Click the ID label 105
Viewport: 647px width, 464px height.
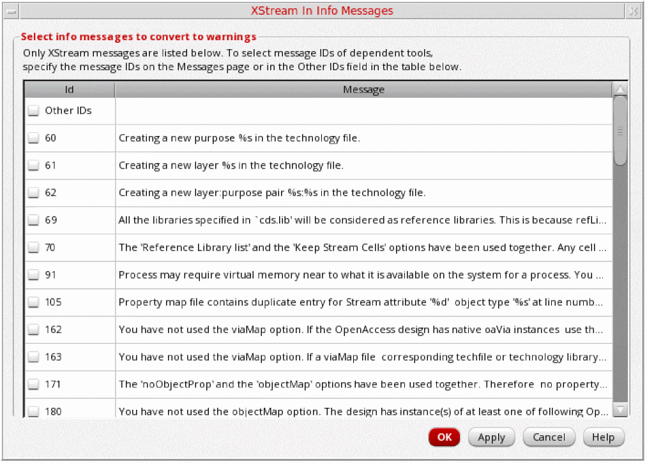coord(53,302)
